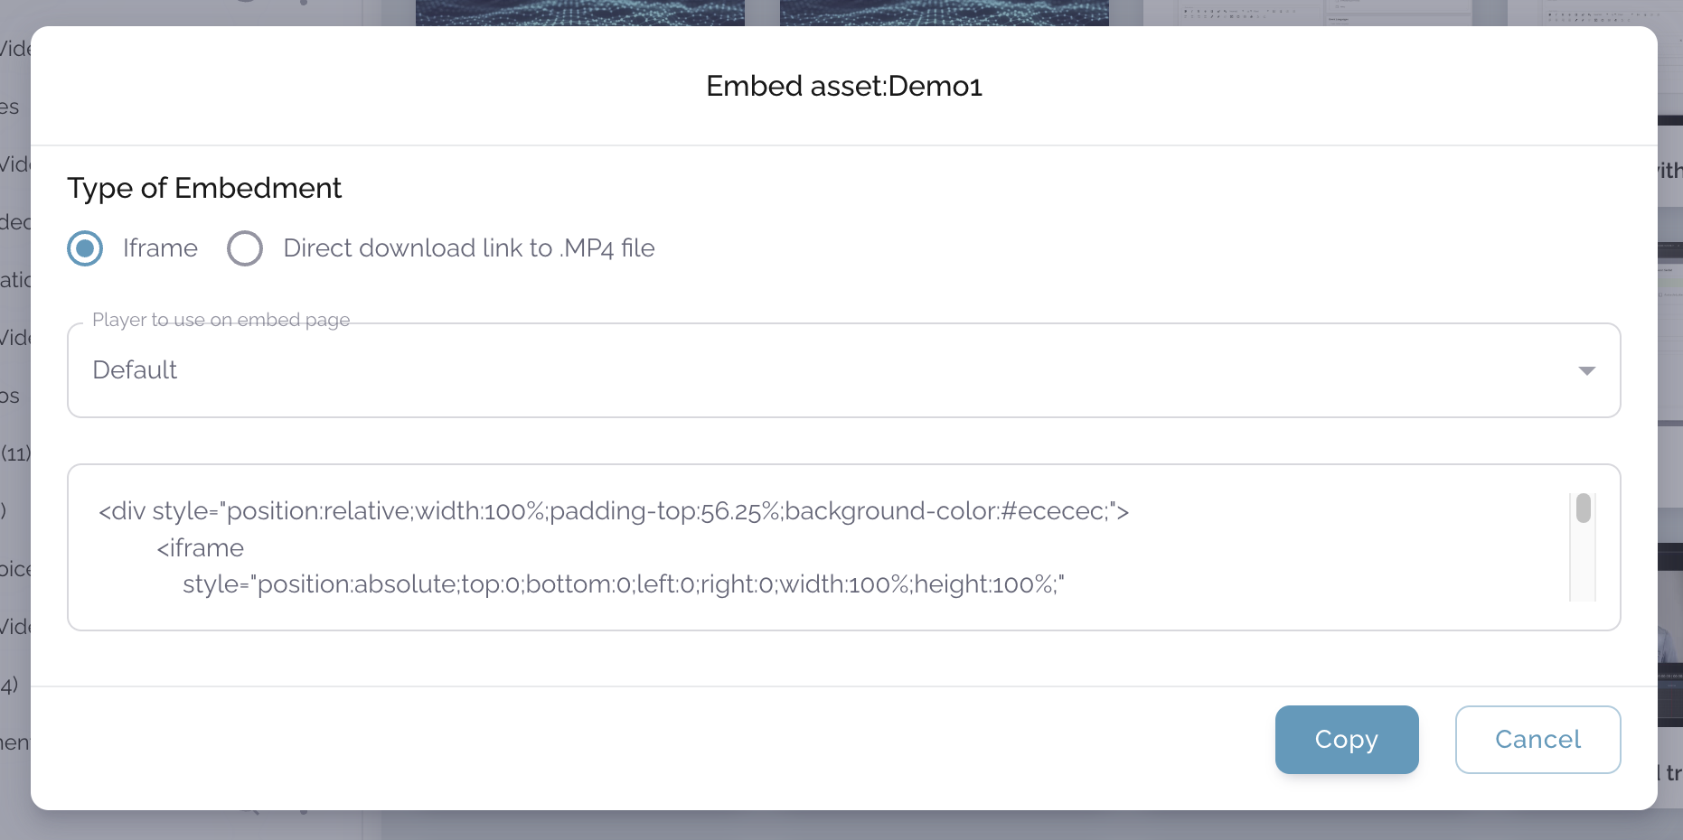Click the first blue video thumbnail behind dialog
Image resolution: width=1683 pixels, height=840 pixels.
[579, 12]
